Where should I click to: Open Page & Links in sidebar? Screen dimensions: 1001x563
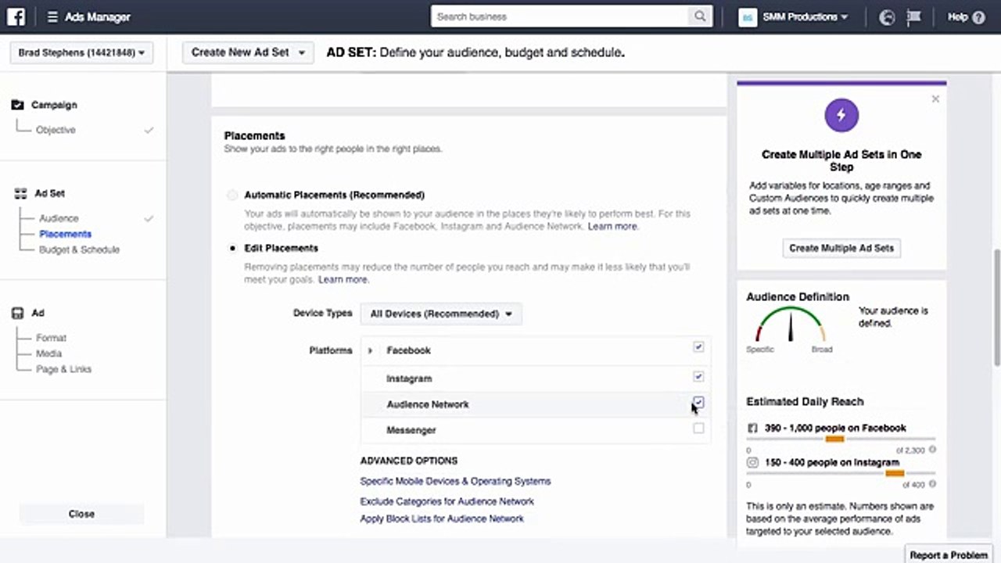[x=63, y=369]
